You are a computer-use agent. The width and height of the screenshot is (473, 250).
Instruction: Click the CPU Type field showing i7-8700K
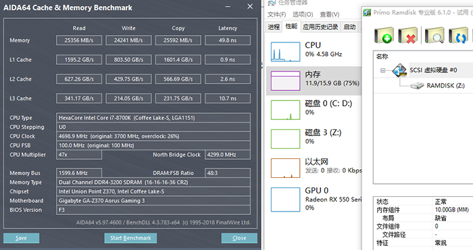[x=153, y=118]
